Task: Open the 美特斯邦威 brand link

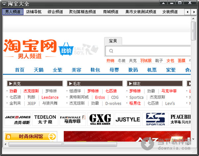Action: (x=79, y=97)
